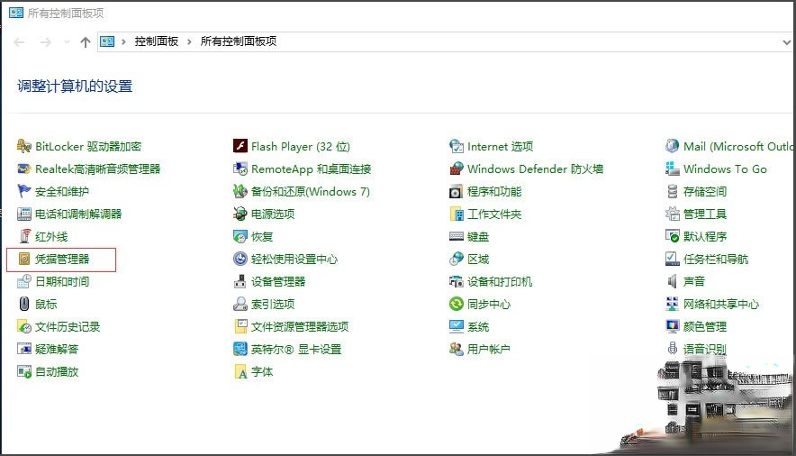Click the 疑难解答 icon
Image resolution: width=796 pixels, height=456 pixels.
pyautogui.click(x=23, y=349)
